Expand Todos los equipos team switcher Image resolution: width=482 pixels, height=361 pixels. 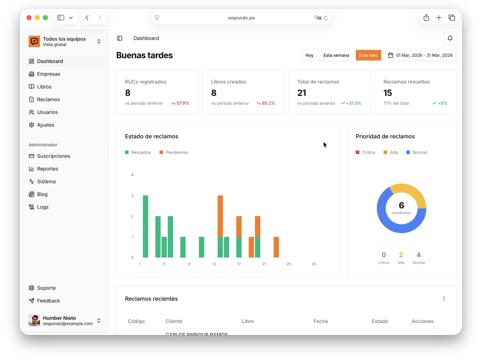[x=65, y=41]
